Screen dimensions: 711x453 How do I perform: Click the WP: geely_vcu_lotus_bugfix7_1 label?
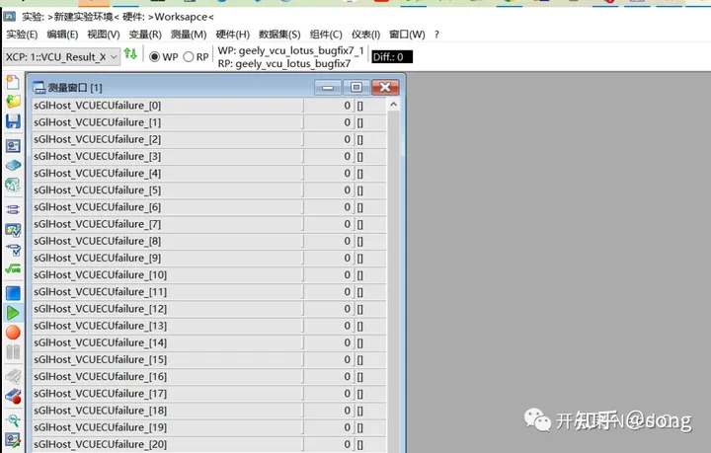(290, 50)
